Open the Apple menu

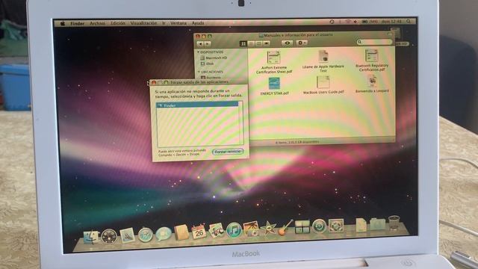click(63, 23)
